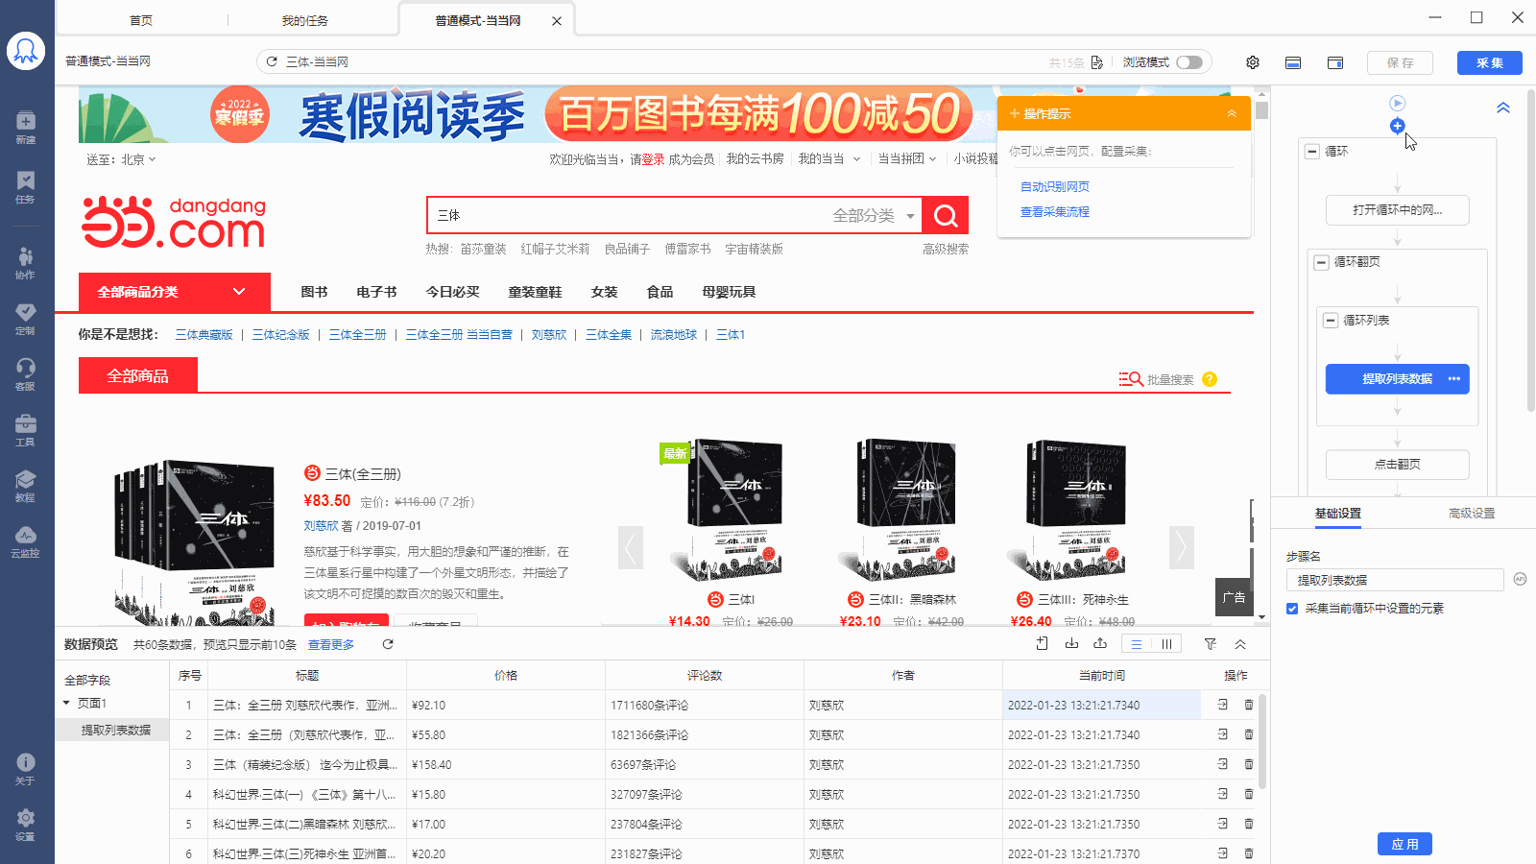Open the filter icon in data preview toolbar

[x=1211, y=644]
